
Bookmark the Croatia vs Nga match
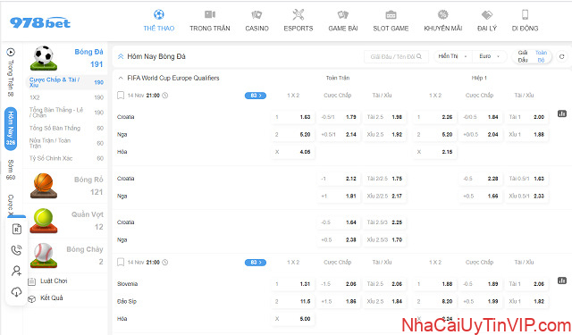tap(121, 96)
